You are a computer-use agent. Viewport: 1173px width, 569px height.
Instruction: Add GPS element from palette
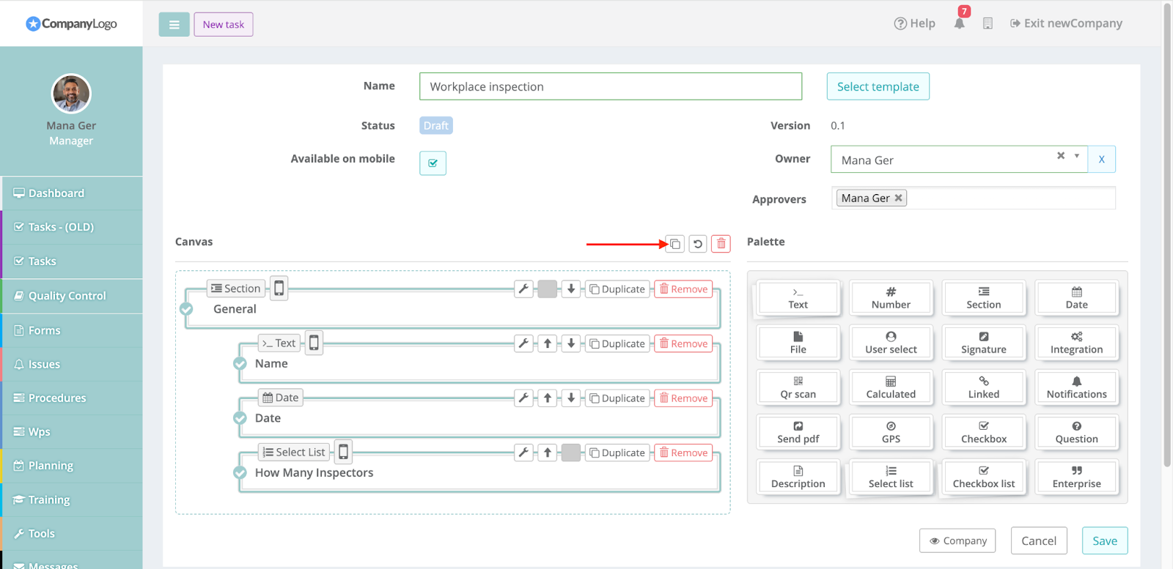[891, 432]
